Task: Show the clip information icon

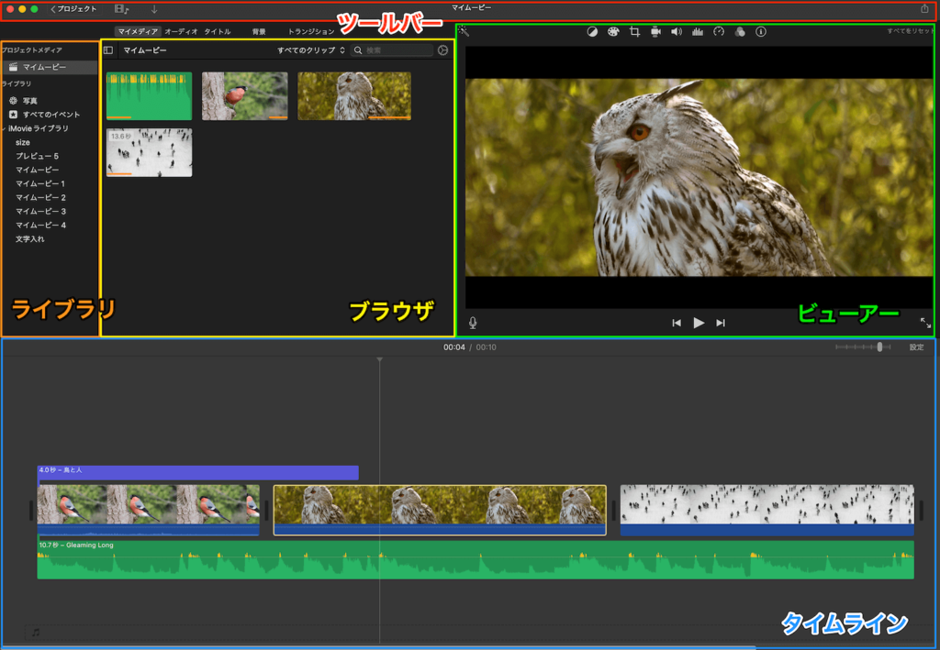Action: [x=761, y=31]
